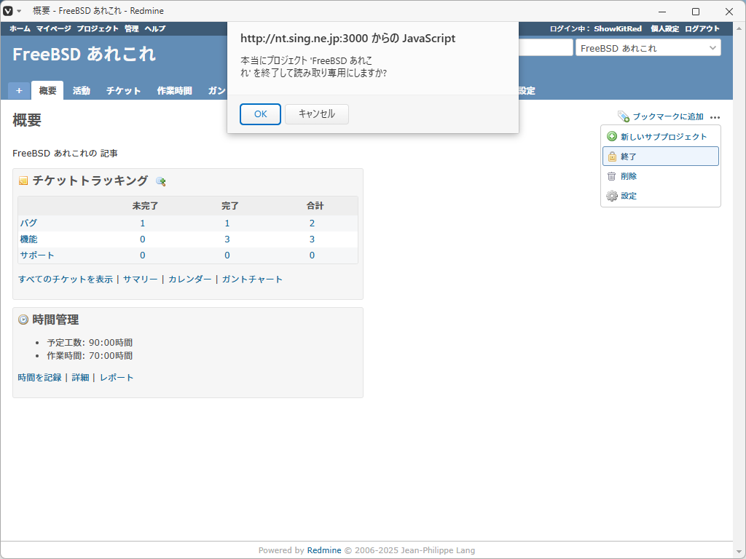The width and height of the screenshot is (746, 559).
Task: Switch to the 活動 tab
Action: tap(82, 90)
